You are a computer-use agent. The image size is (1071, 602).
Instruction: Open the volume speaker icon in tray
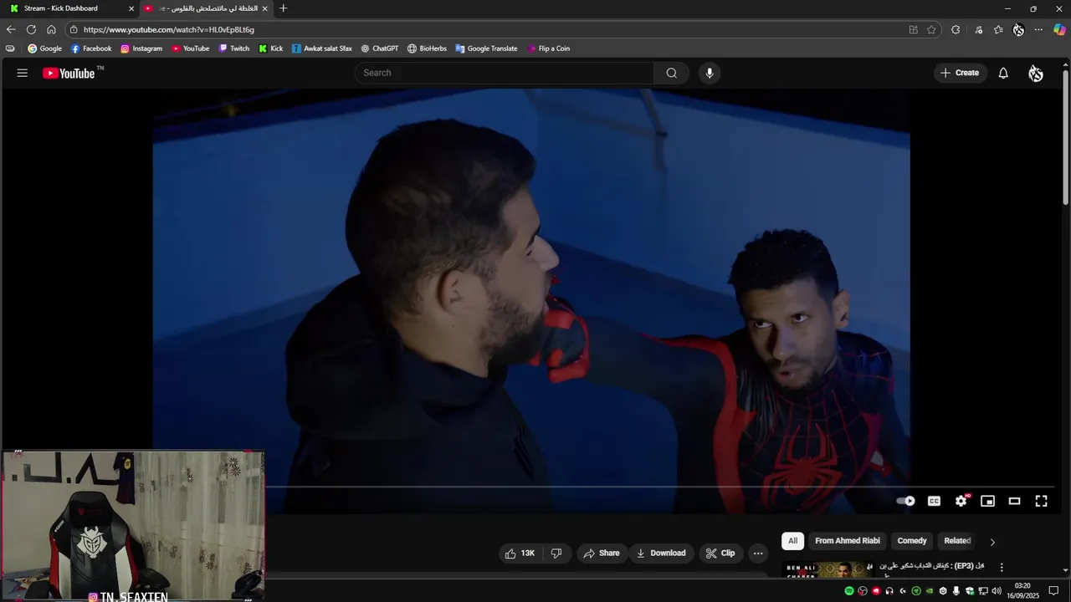997,591
